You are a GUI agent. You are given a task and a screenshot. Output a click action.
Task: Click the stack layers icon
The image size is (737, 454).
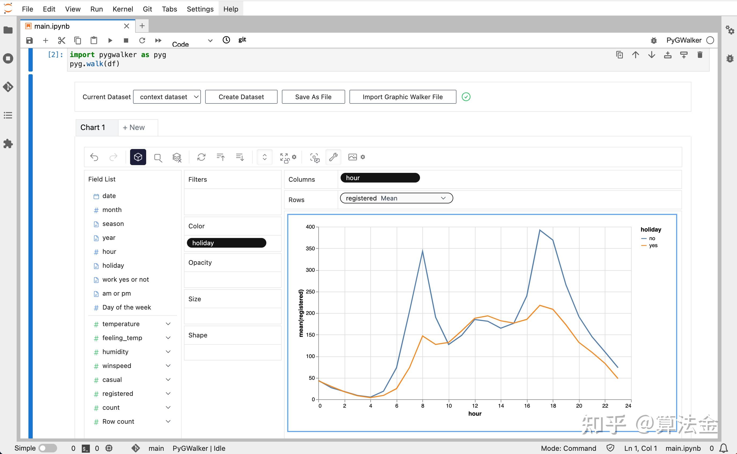(177, 157)
